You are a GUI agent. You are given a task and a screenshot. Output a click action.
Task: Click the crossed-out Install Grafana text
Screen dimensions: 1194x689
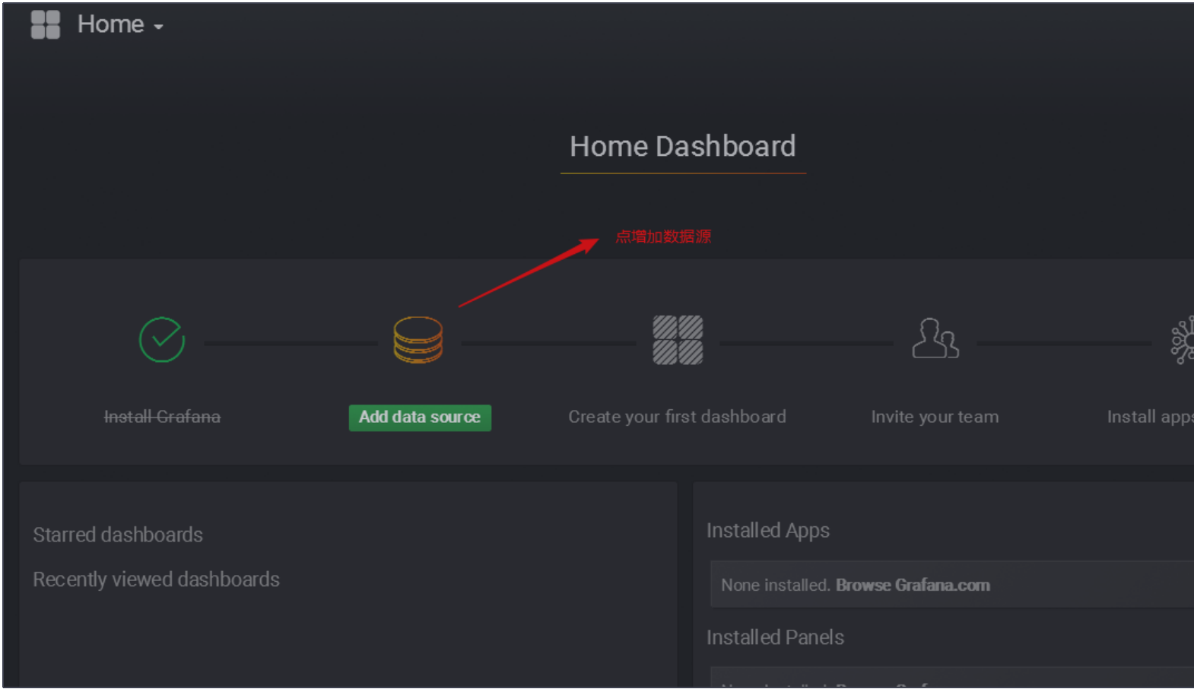[x=162, y=417]
